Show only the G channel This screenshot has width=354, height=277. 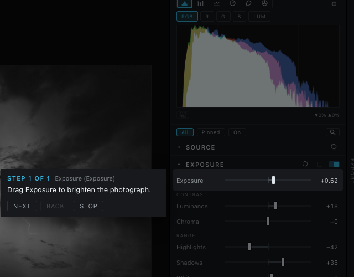[x=223, y=17]
